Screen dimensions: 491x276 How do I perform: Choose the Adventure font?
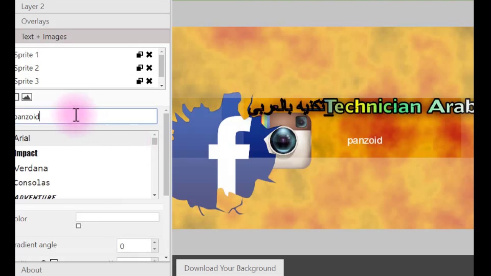click(x=83, y=196)
